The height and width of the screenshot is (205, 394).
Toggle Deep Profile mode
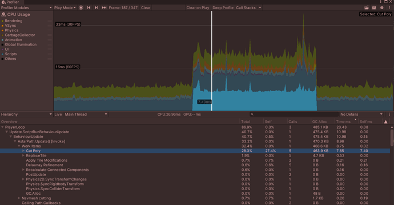point(223,8)
